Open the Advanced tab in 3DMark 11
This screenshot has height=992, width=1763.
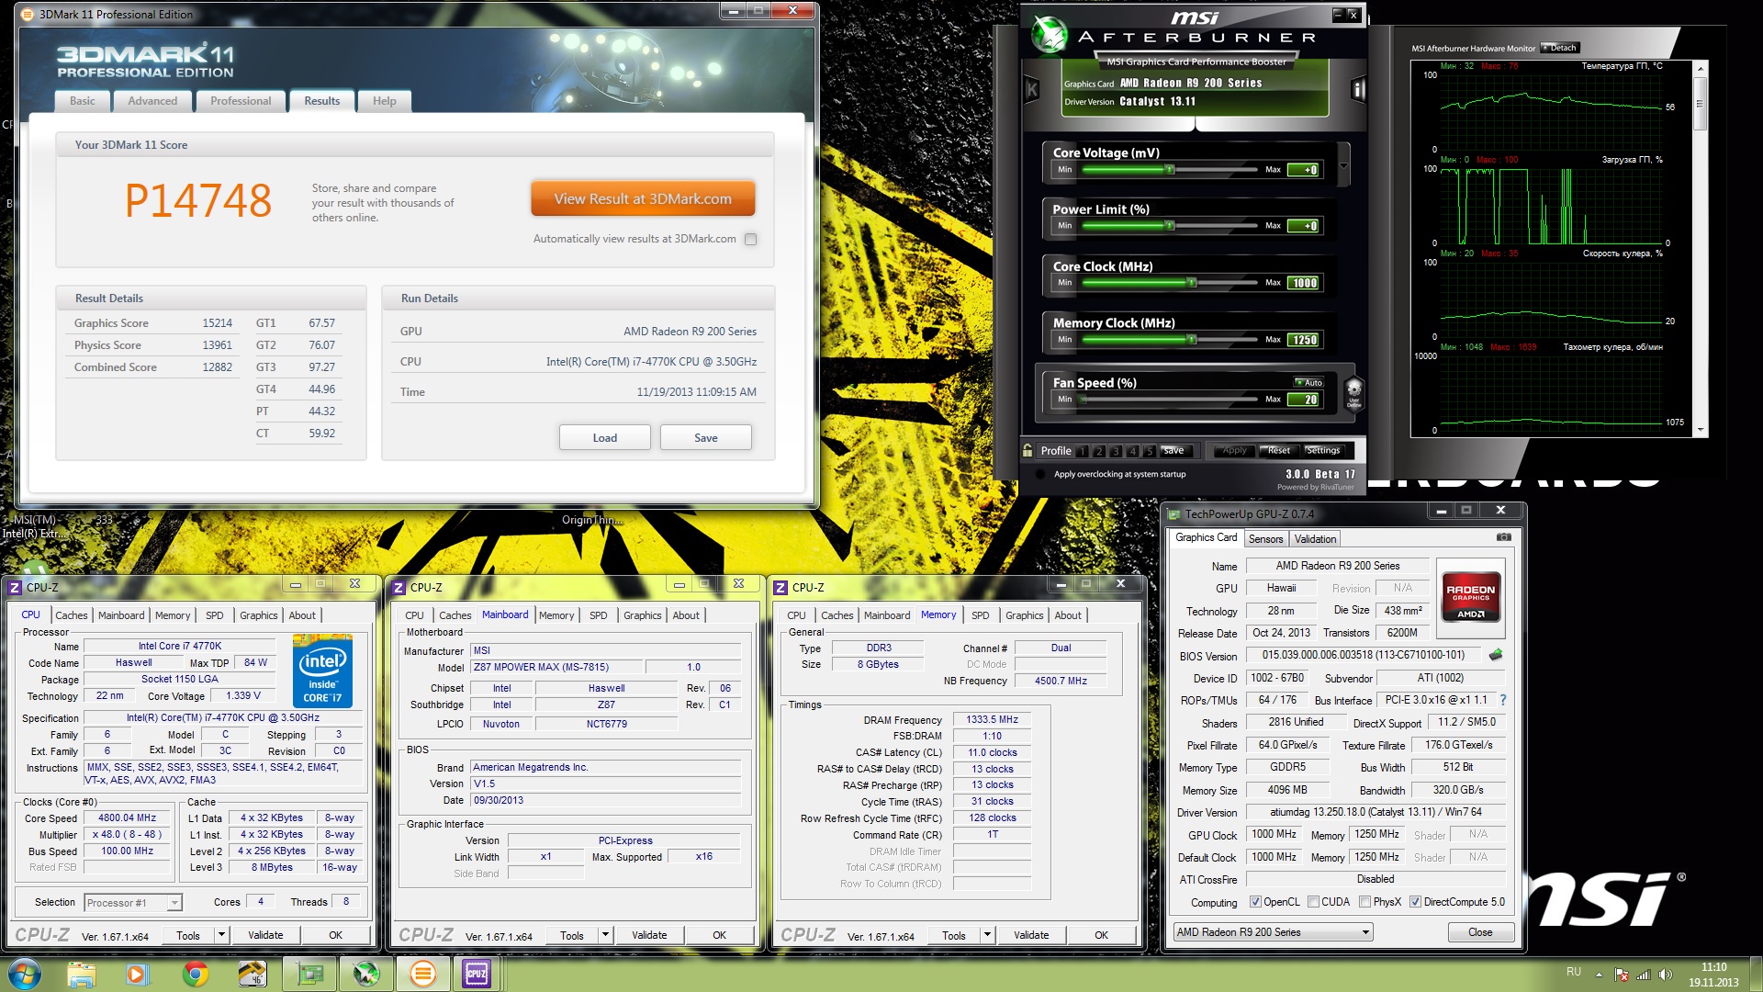coord(152,101)
